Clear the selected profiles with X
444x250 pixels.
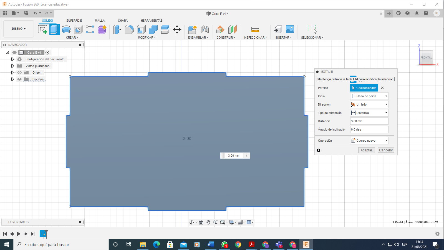382,88
